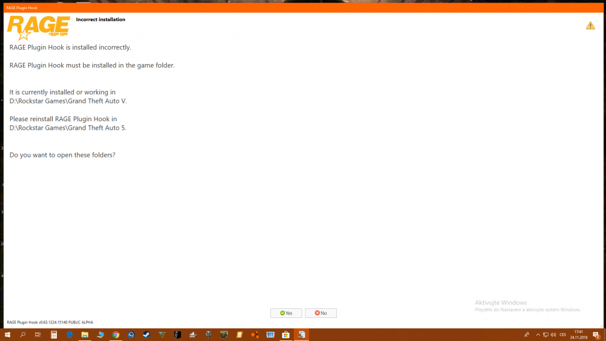606x341 pixels.
Task: Click the 'Incorrect installation' heading
Action: pos(101,19)
